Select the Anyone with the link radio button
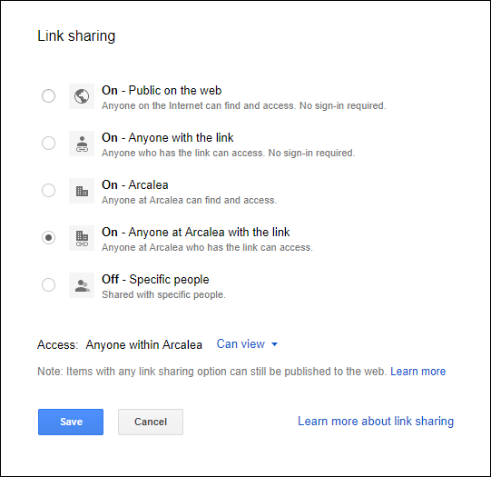This screenshot has height=477, width=491. pos(48,143)
